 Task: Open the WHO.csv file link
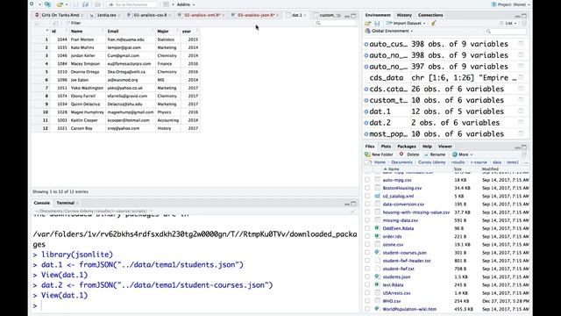[392, 301]
